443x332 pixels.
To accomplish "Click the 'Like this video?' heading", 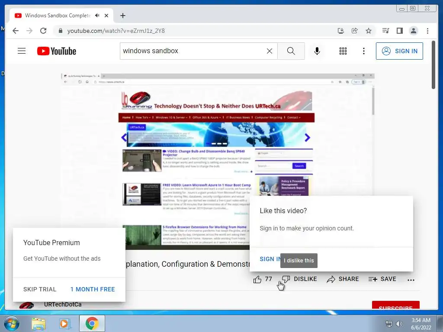I will tap(283, 211).
